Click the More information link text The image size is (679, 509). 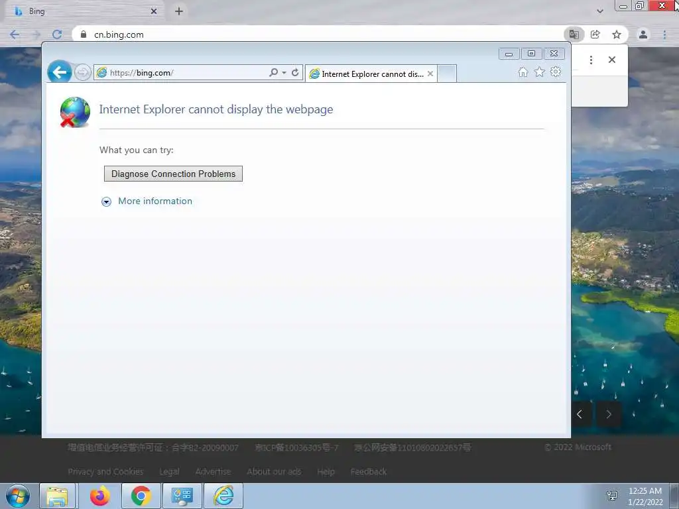(x=155, y=201)
